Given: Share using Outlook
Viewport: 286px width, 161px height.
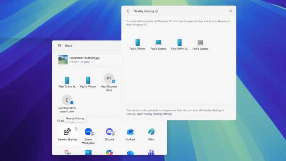Looking at the screenshot, I should 130,135.
